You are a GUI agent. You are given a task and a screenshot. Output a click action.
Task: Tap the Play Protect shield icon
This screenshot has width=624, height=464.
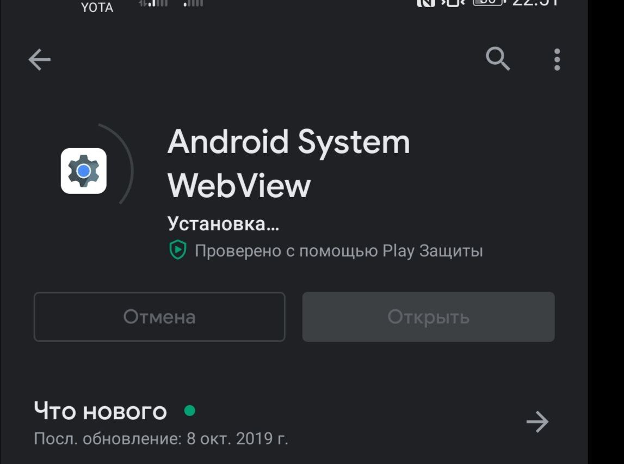click(x=177, y=250)
